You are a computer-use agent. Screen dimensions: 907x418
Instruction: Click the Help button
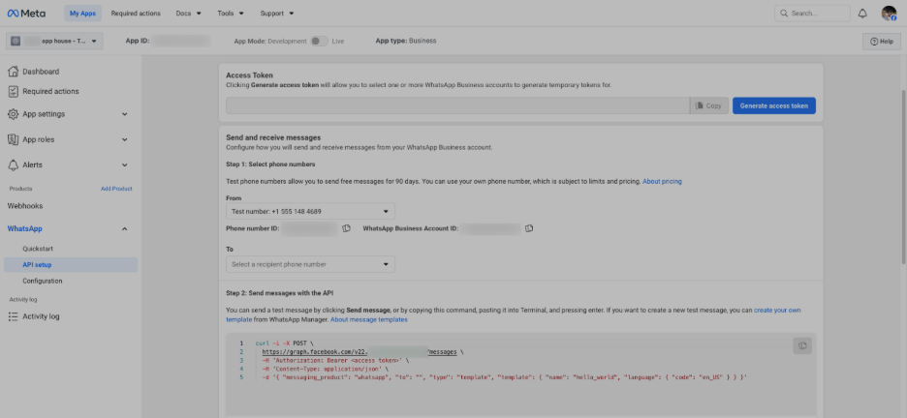click(882, 42)
